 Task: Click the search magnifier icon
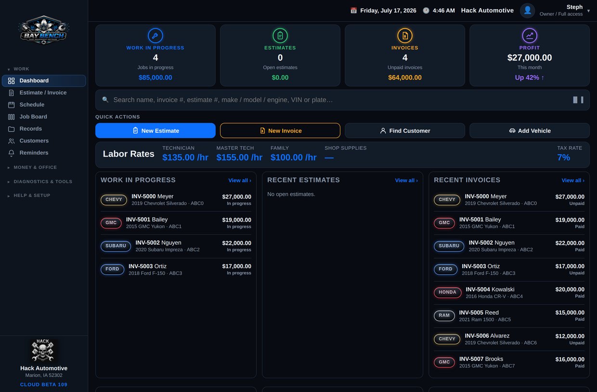tap(105, 100)
